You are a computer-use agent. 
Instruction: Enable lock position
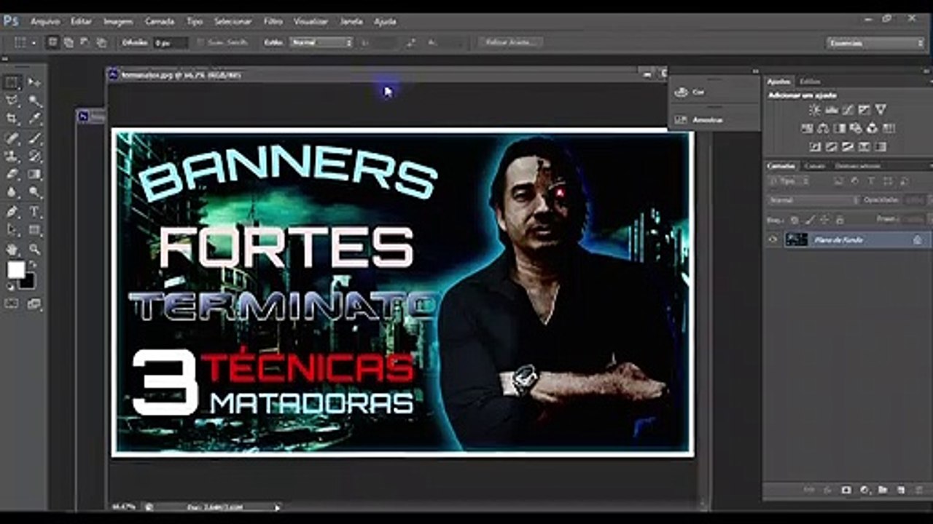point(824,219)
